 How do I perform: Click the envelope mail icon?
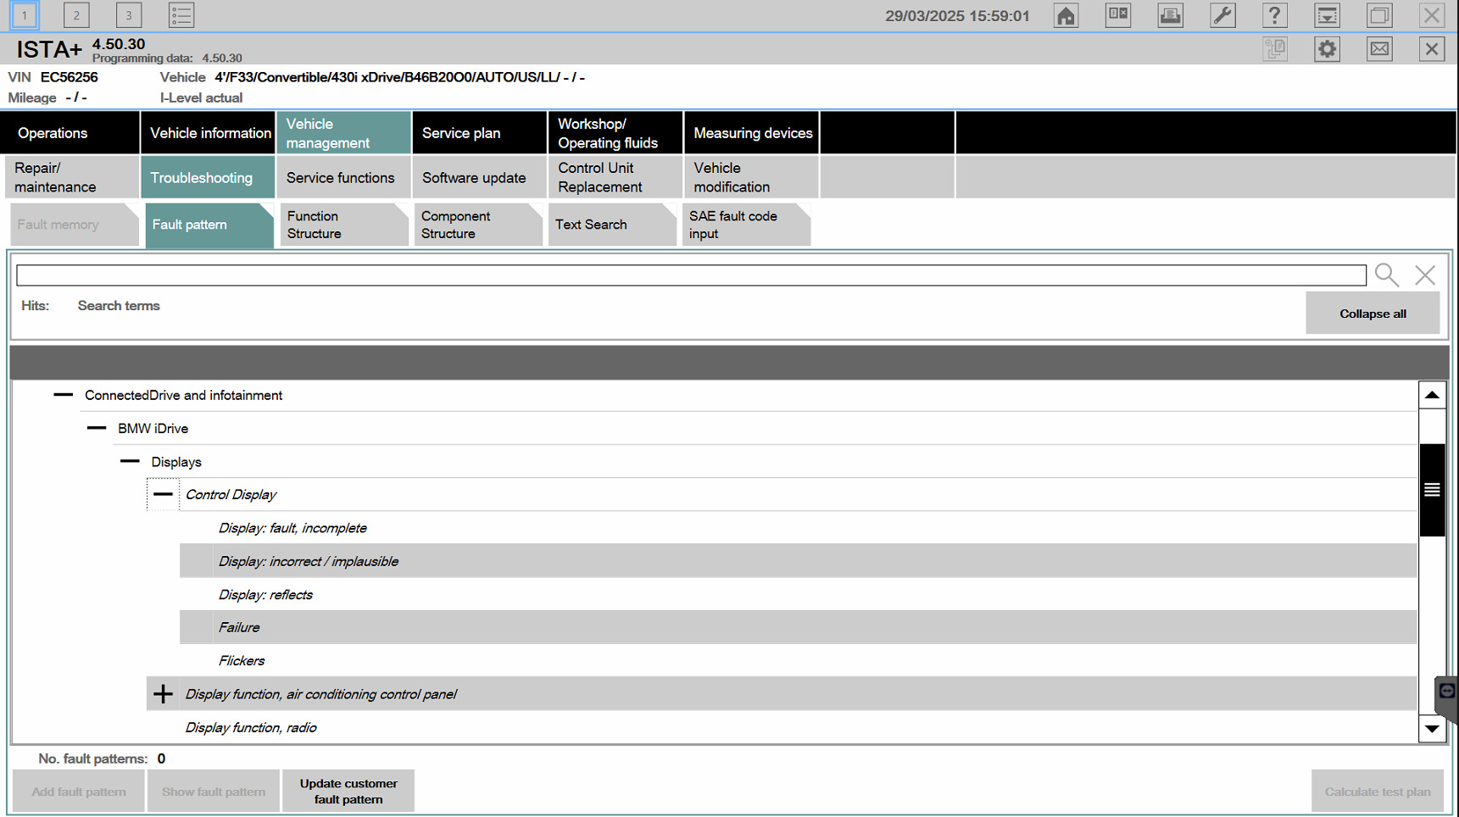click(x=1379, y=49)
